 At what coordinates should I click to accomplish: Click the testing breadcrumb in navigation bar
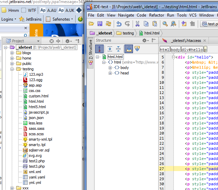click(125, 33)
